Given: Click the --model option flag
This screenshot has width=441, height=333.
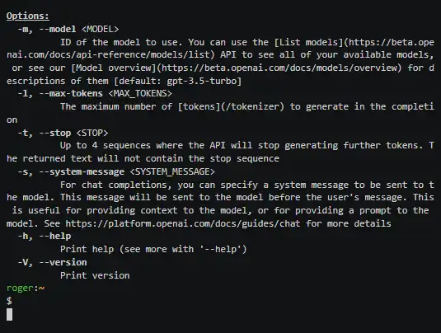Looking at the screenshot, I should pos(57,29).
